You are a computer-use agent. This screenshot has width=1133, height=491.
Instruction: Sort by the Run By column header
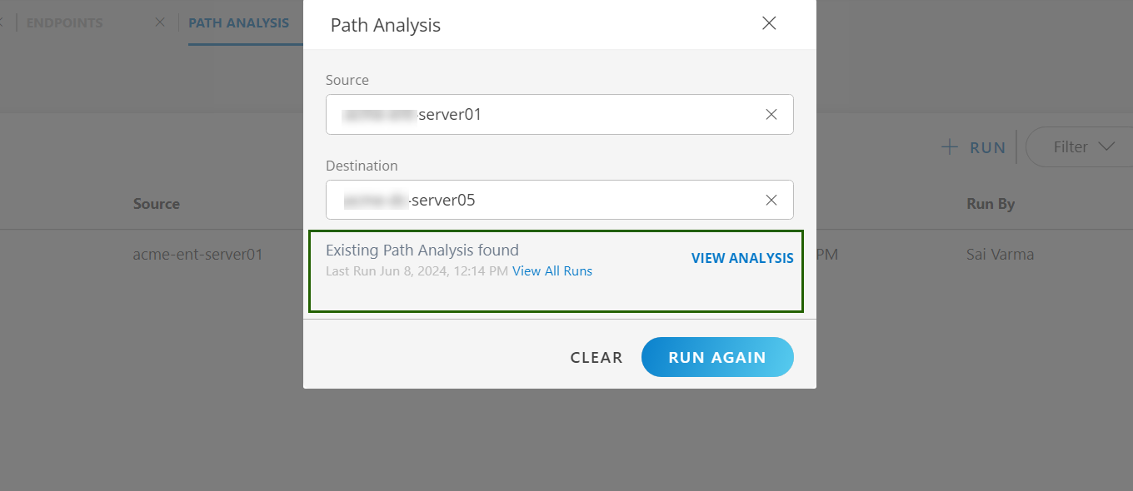(x=991, y=204)
